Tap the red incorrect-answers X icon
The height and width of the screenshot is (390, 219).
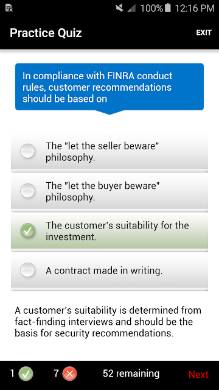click(x=70, y=374)
